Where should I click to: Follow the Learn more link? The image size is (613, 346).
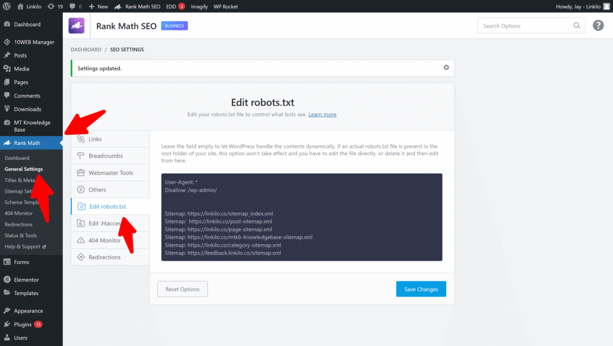[322, 114]
